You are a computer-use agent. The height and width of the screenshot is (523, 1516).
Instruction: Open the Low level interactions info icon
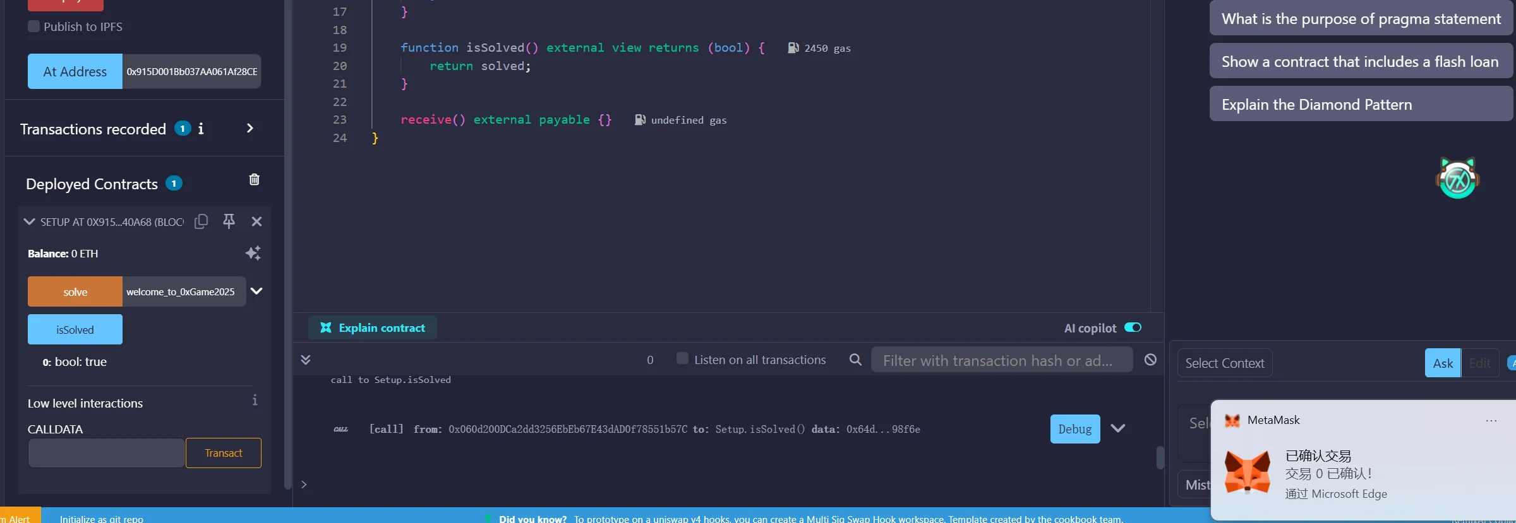(255, 401)
